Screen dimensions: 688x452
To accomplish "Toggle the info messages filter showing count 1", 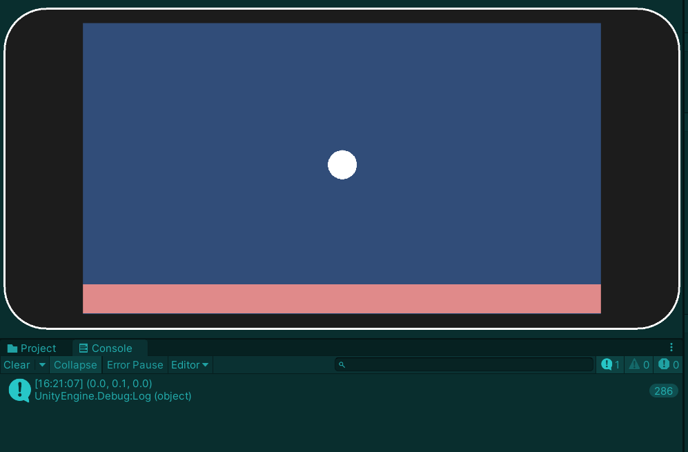I will (x=609, y=364).
